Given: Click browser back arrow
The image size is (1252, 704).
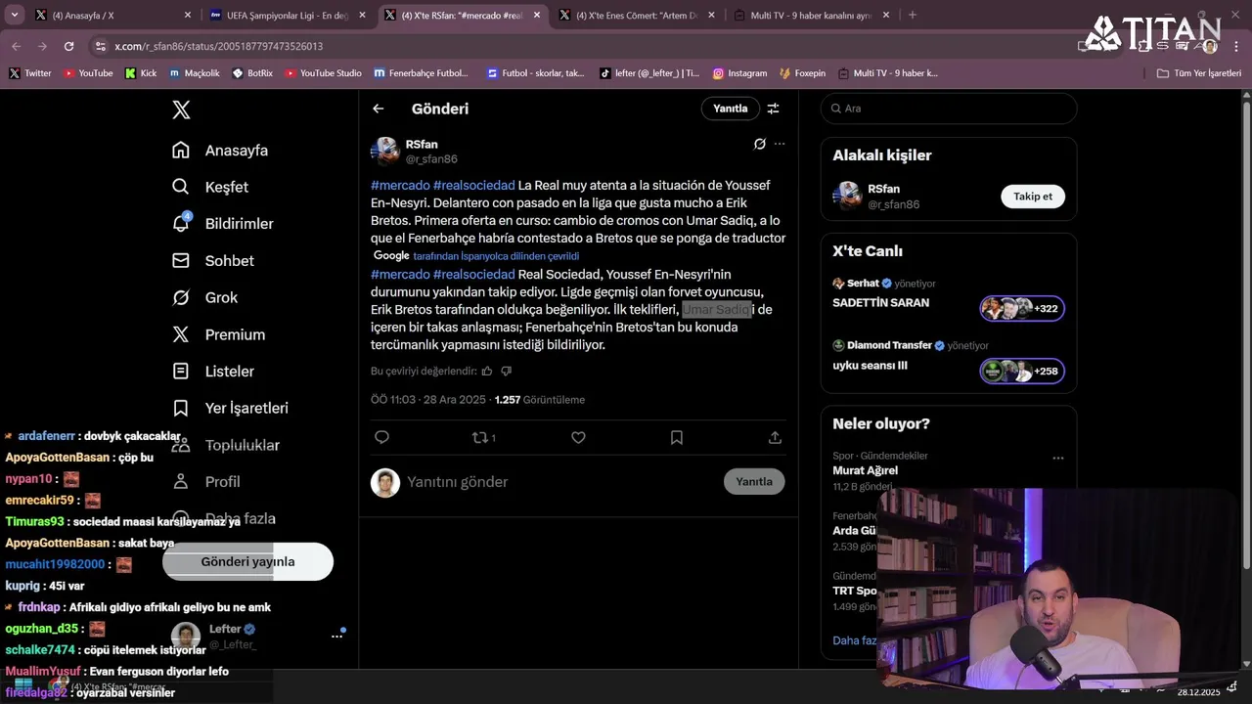Looking at the screenshot, I should pos(16,46).
